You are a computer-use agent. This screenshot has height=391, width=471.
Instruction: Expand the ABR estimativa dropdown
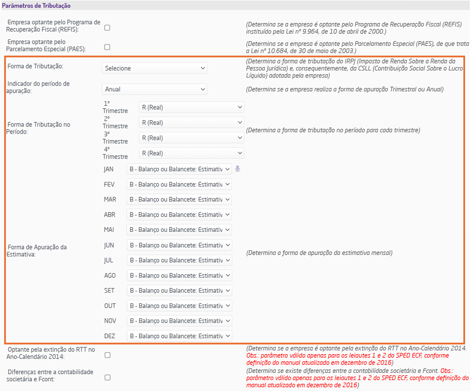pos(179,214)
